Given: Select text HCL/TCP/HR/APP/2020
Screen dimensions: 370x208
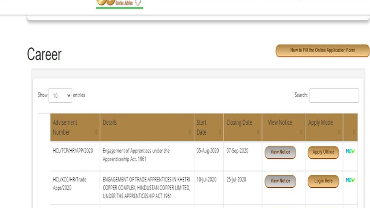Looking at the screenshot, I should tap(73, 151).
